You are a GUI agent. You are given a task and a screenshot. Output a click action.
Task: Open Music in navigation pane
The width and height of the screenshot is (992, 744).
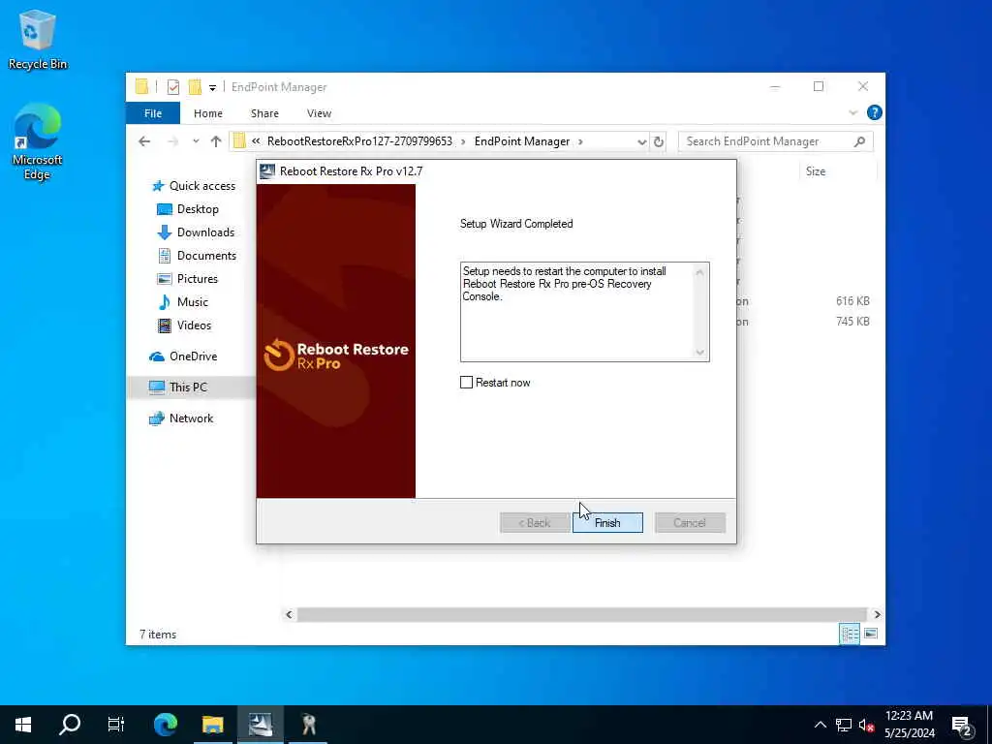pos(193,302)
